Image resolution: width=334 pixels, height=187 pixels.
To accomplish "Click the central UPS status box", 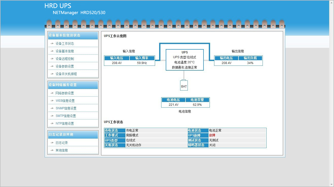I will (x=185, y=60).
